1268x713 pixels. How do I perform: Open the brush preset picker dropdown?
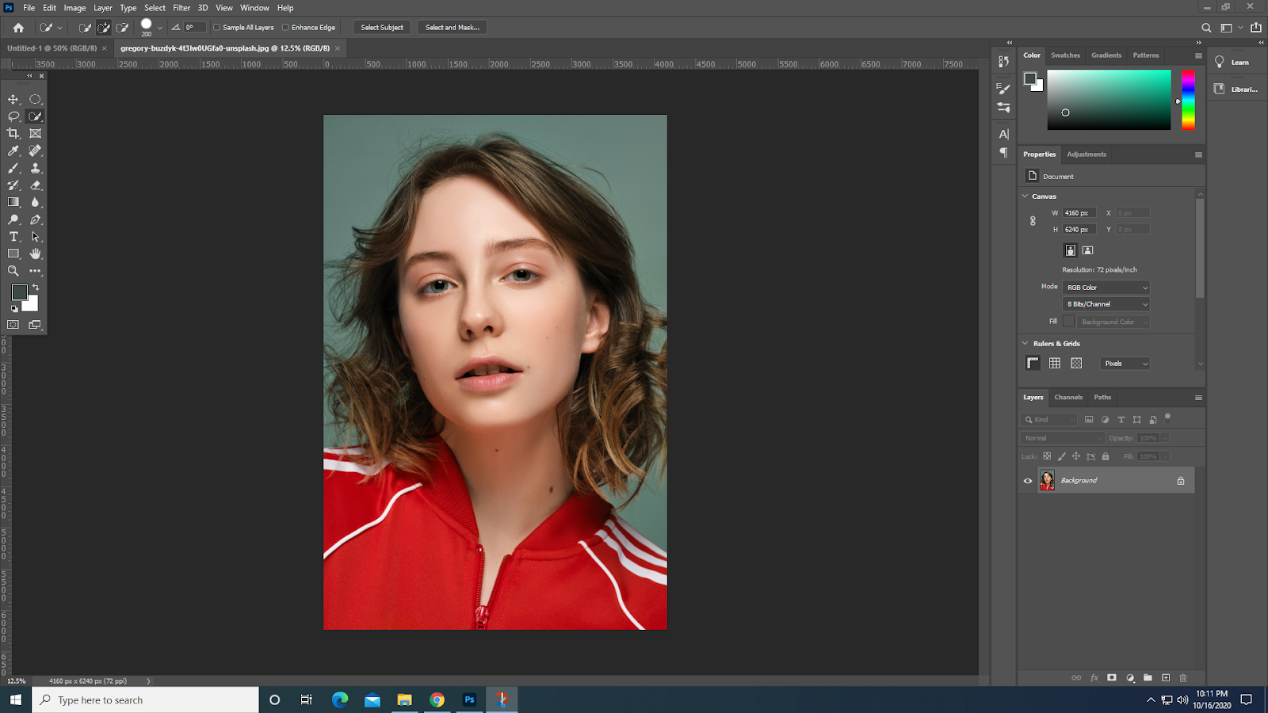[x=160, y=28]
